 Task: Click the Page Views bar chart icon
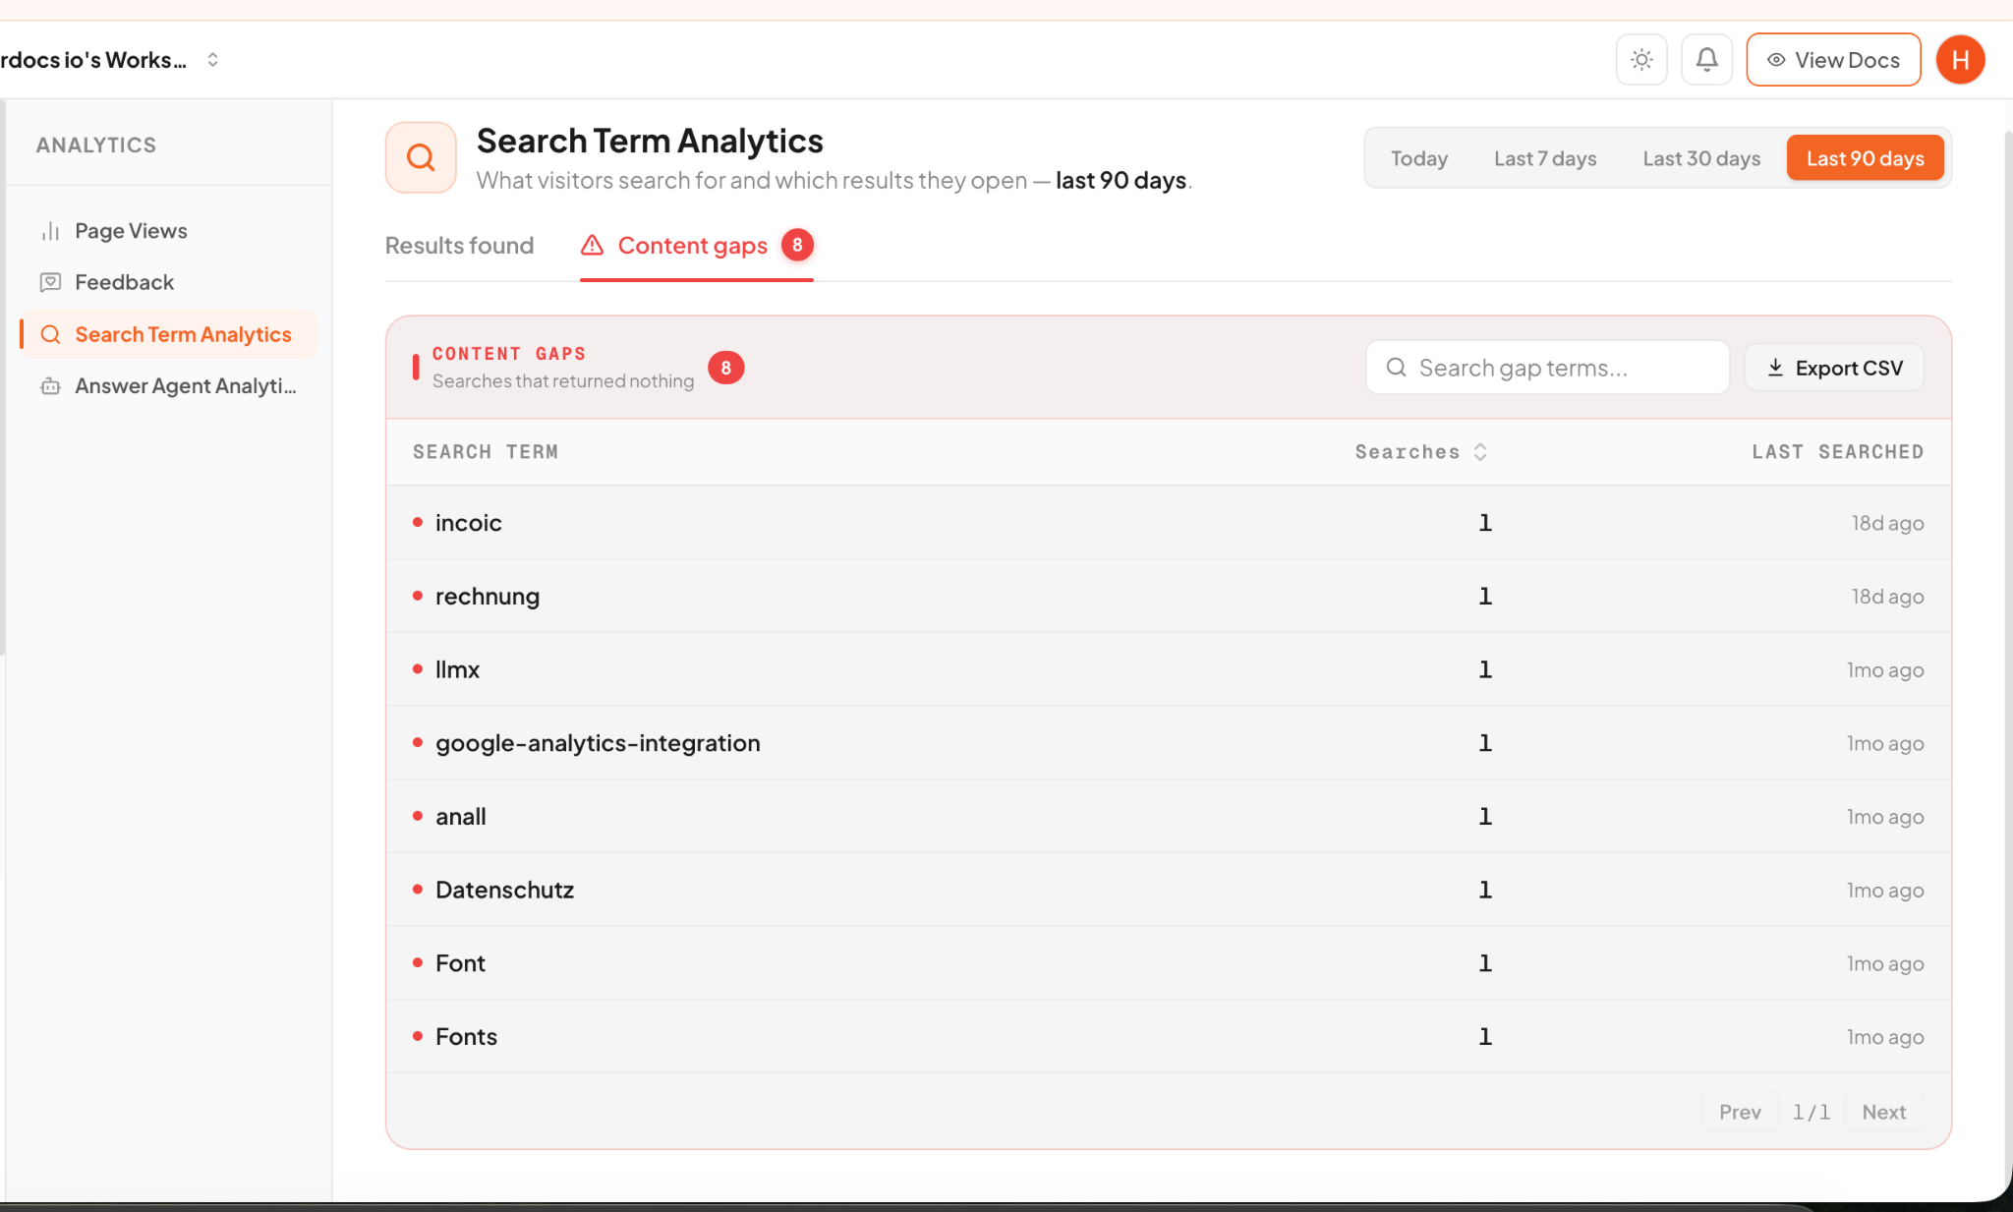(x=50, y=231)
